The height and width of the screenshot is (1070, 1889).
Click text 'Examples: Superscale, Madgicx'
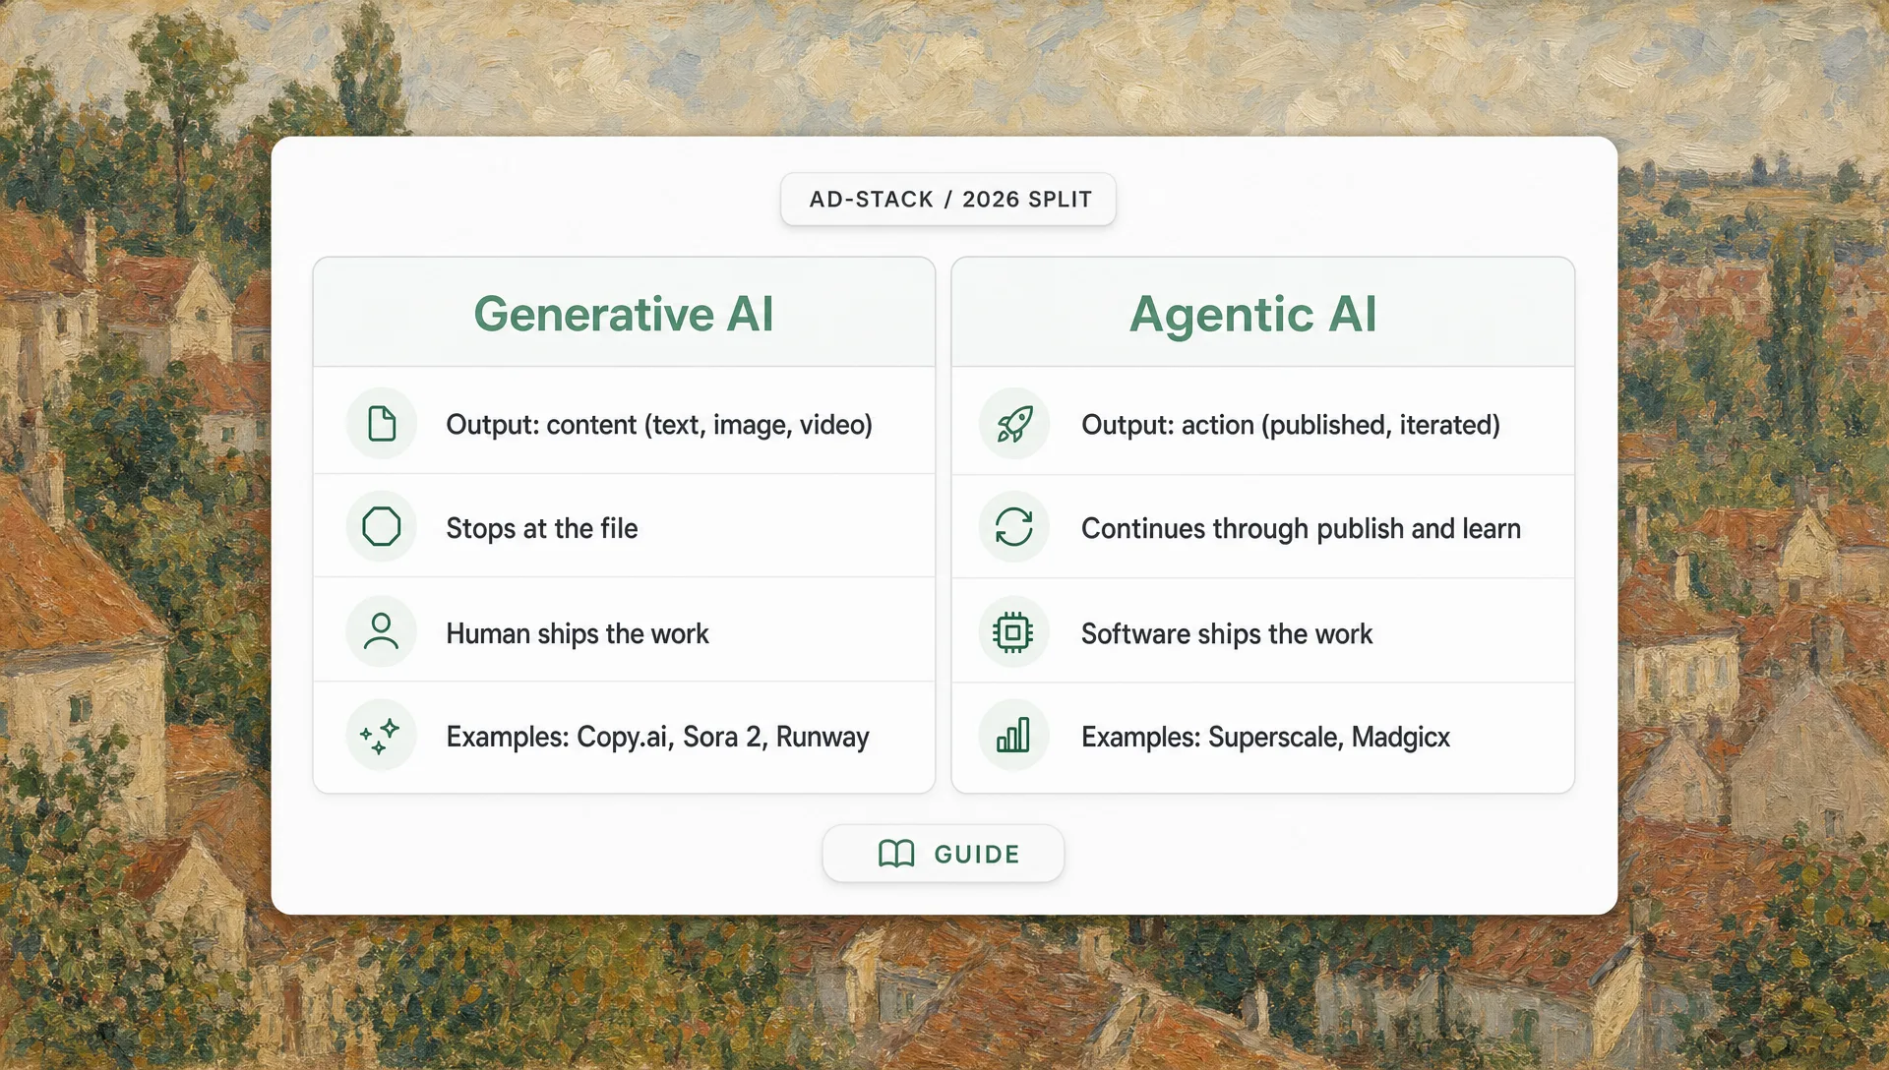[1266, 737]
